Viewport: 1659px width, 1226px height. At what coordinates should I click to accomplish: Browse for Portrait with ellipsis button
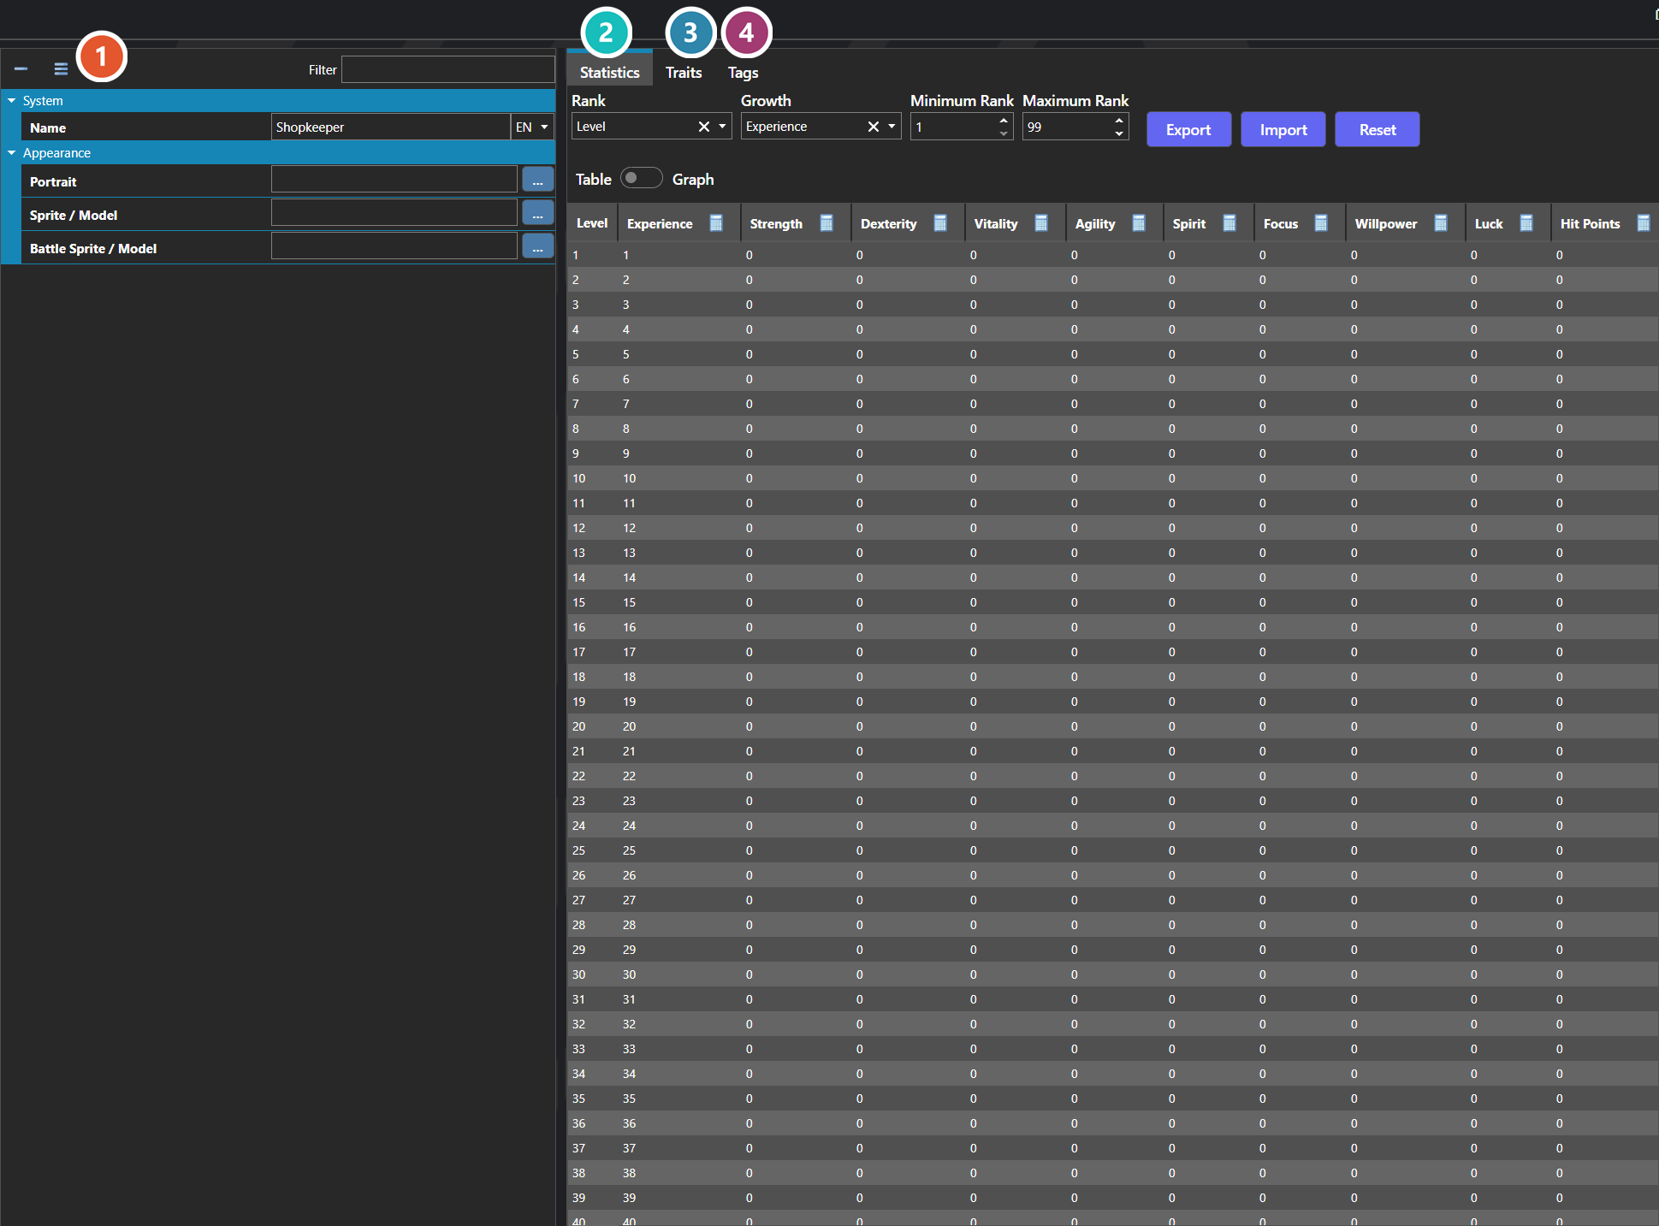tap(537, 180)
